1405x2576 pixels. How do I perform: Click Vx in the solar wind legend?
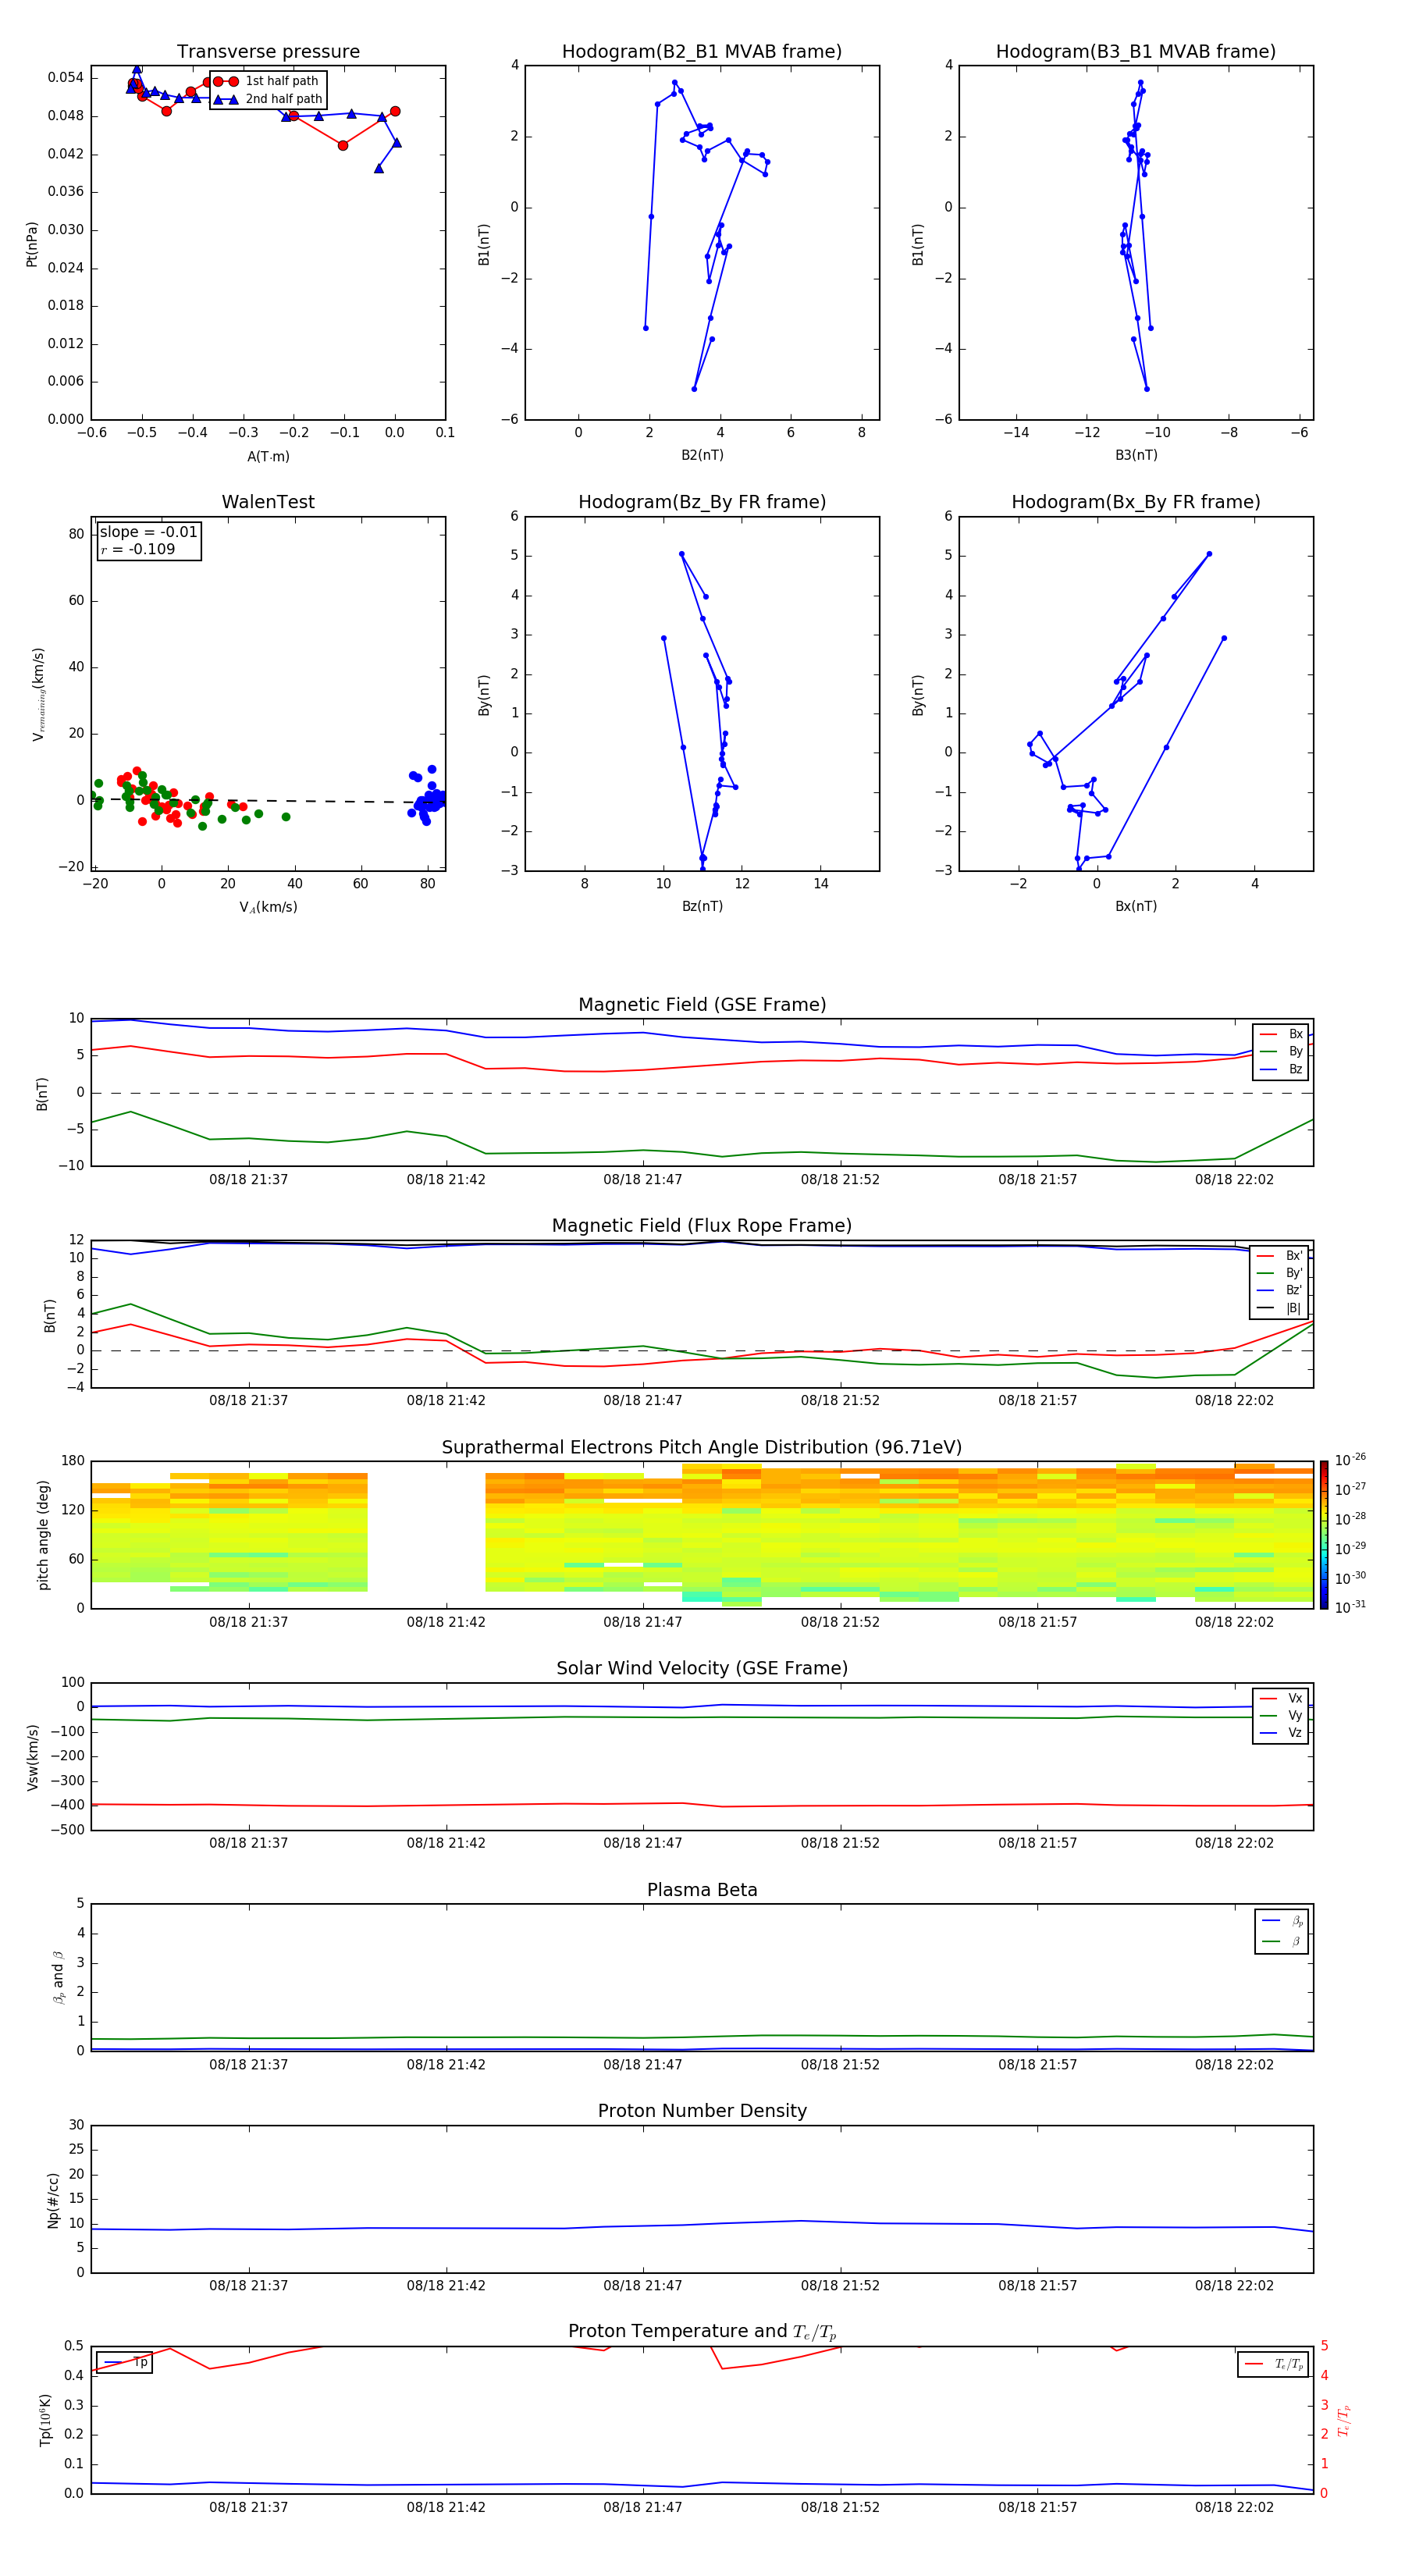[1281, 1698]
